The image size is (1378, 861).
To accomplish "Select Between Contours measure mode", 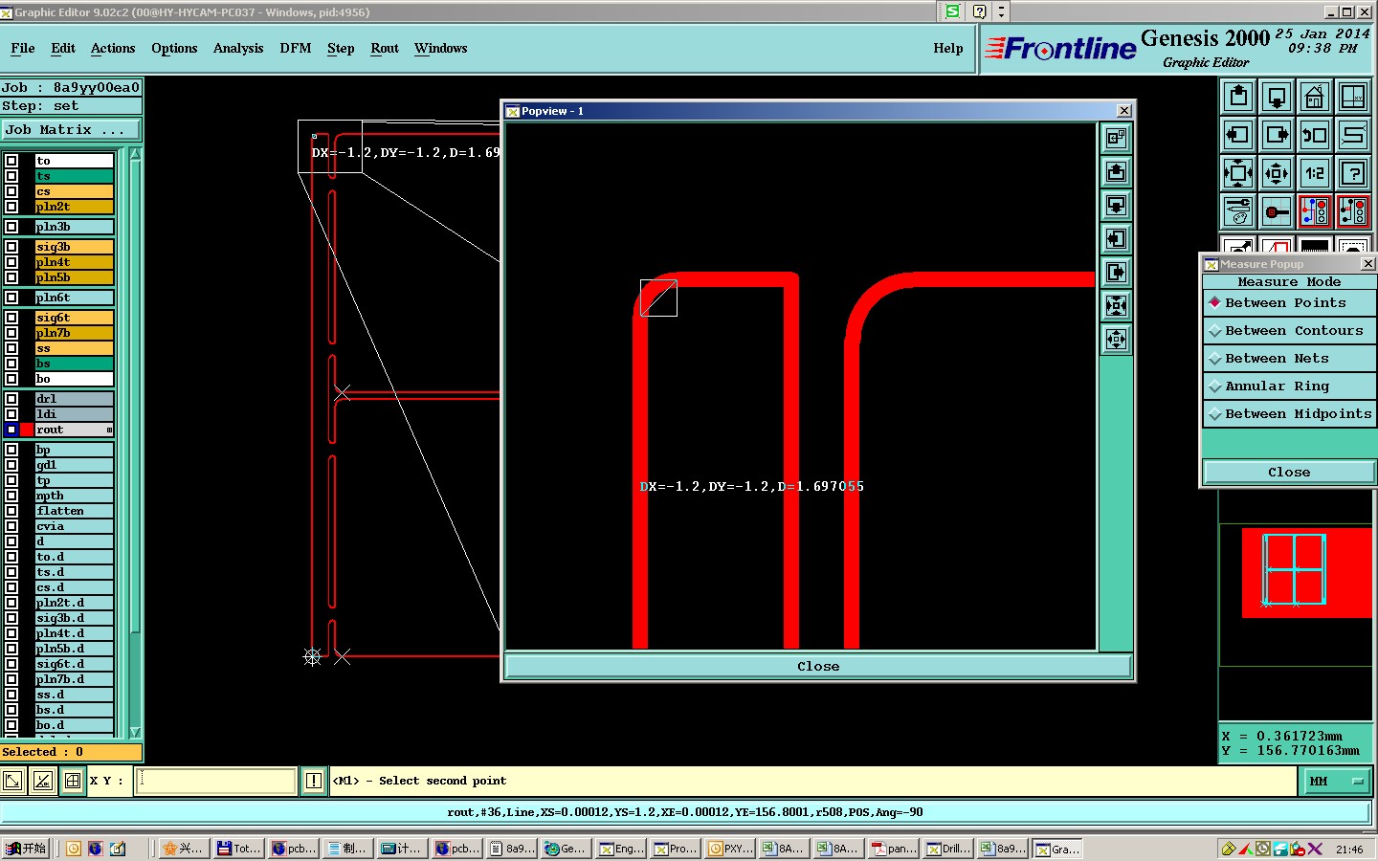I will tap(1289, 331).
